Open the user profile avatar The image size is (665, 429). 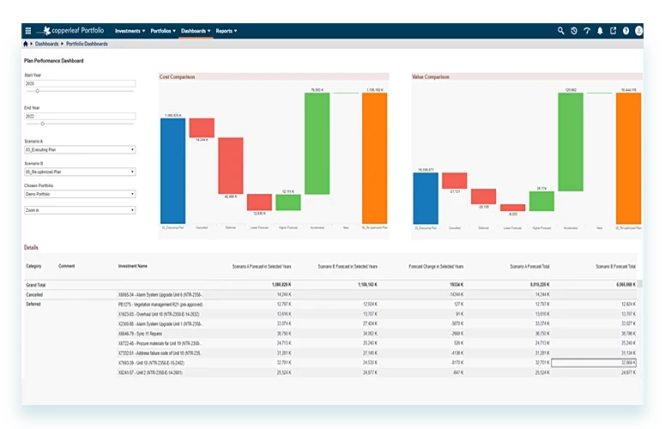tap(638, 31)
